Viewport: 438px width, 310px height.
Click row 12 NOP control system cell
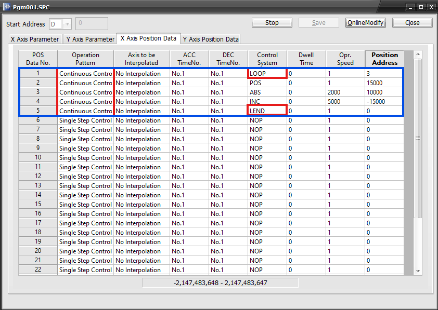(x=267, y=177)
